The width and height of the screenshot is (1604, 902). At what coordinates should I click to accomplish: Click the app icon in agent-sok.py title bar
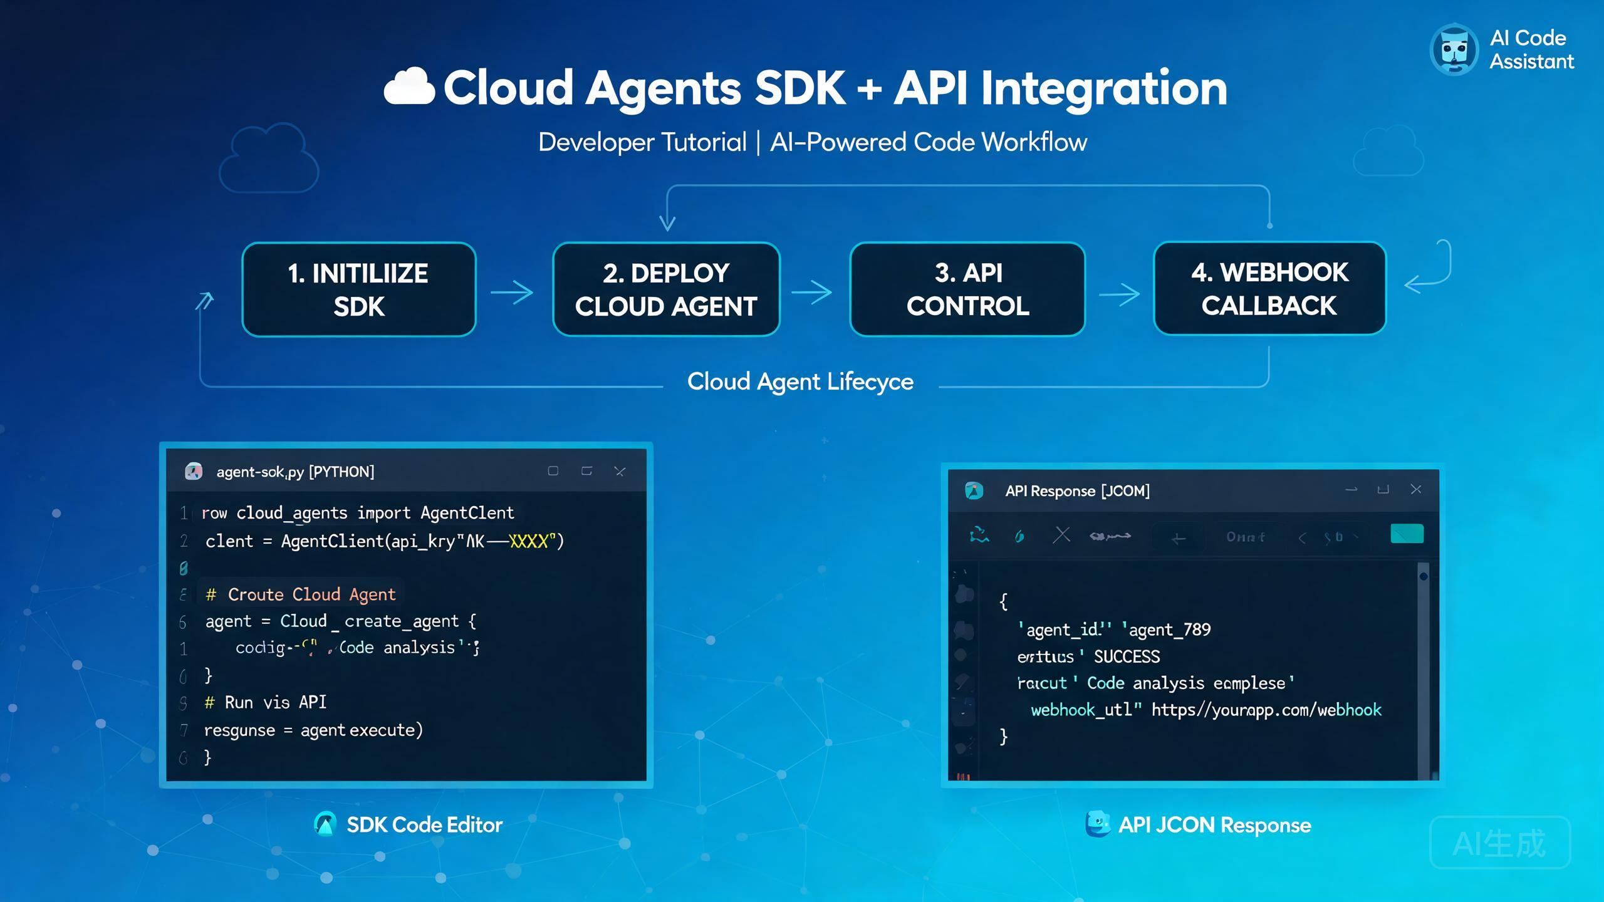[194, 471]
